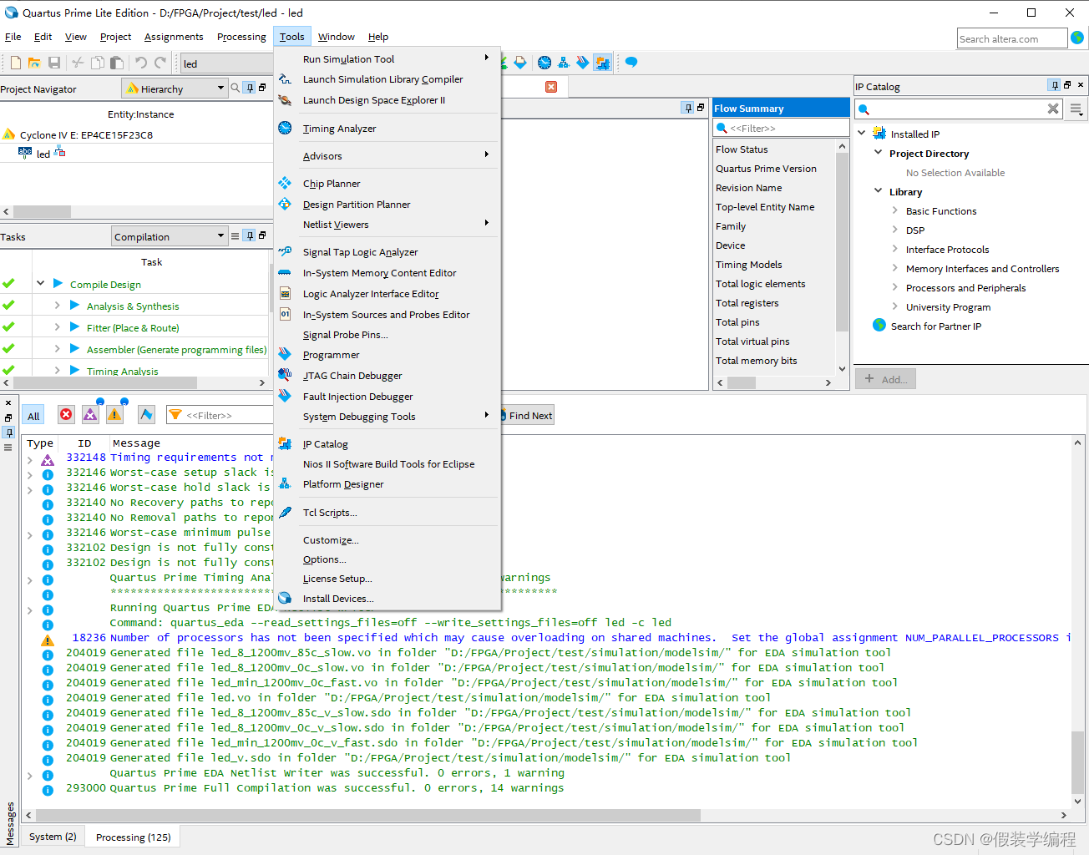Click the feedback speech bubble toolbar icon
The image size is (1089, 855).
coord(631,62)
